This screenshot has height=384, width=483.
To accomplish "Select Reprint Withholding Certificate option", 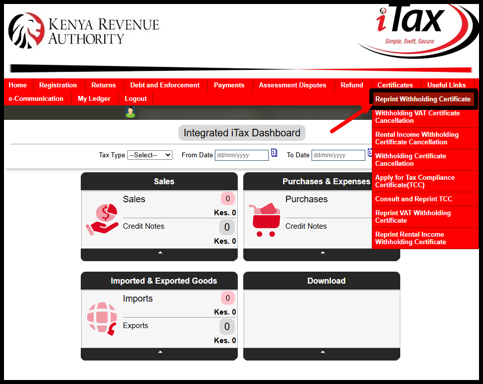I will tap(423, 99).
